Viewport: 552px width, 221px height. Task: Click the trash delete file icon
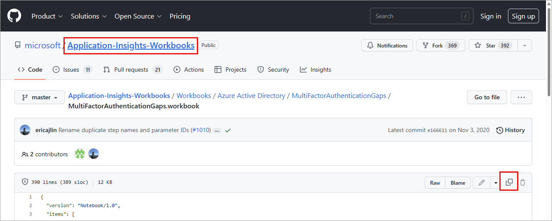[x=523, y=183]
